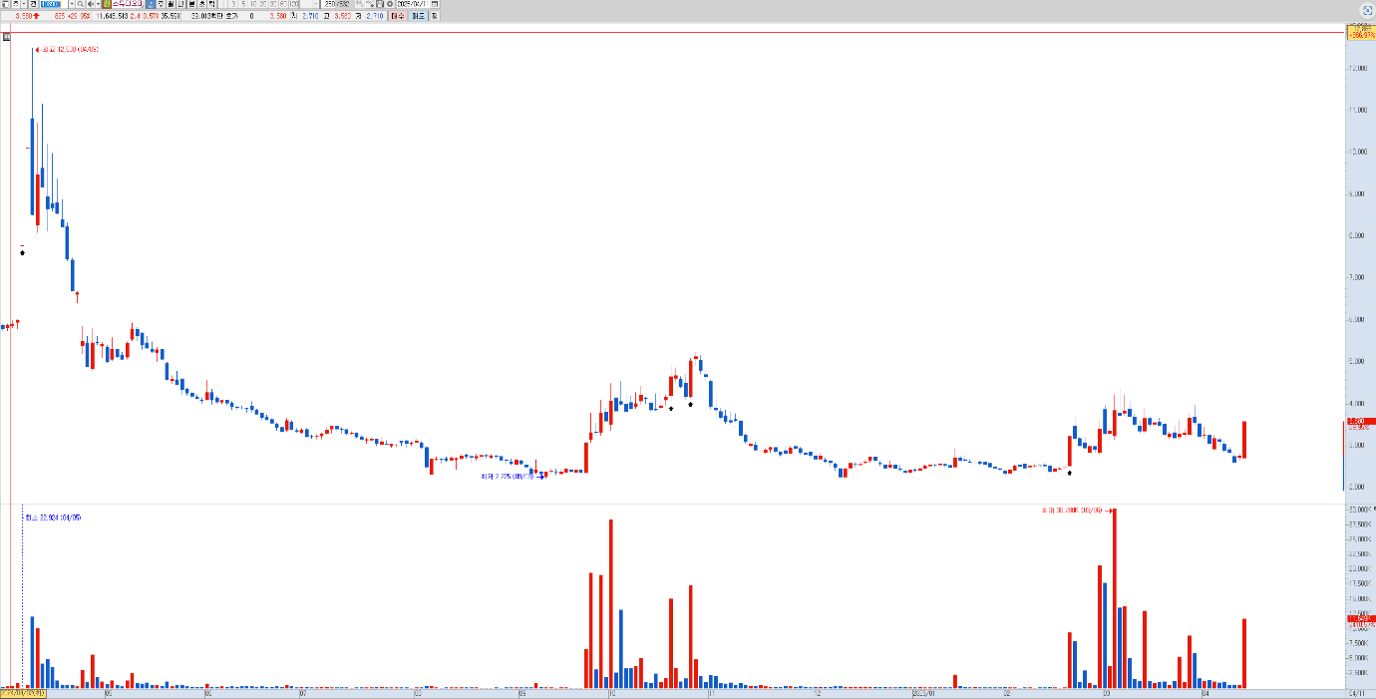Click the second icon in the toolbar
Screen dimensions: 1376x699
(16, 5)
